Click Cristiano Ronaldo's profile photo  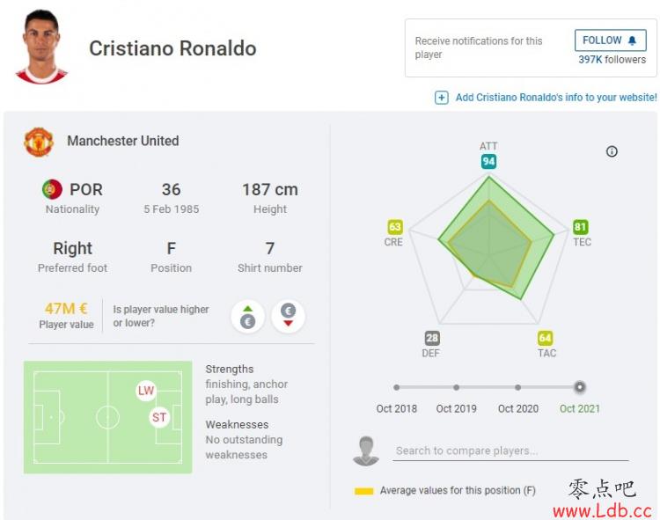[x=41, y=47]
